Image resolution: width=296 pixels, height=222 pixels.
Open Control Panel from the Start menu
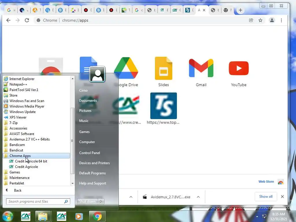90,153
